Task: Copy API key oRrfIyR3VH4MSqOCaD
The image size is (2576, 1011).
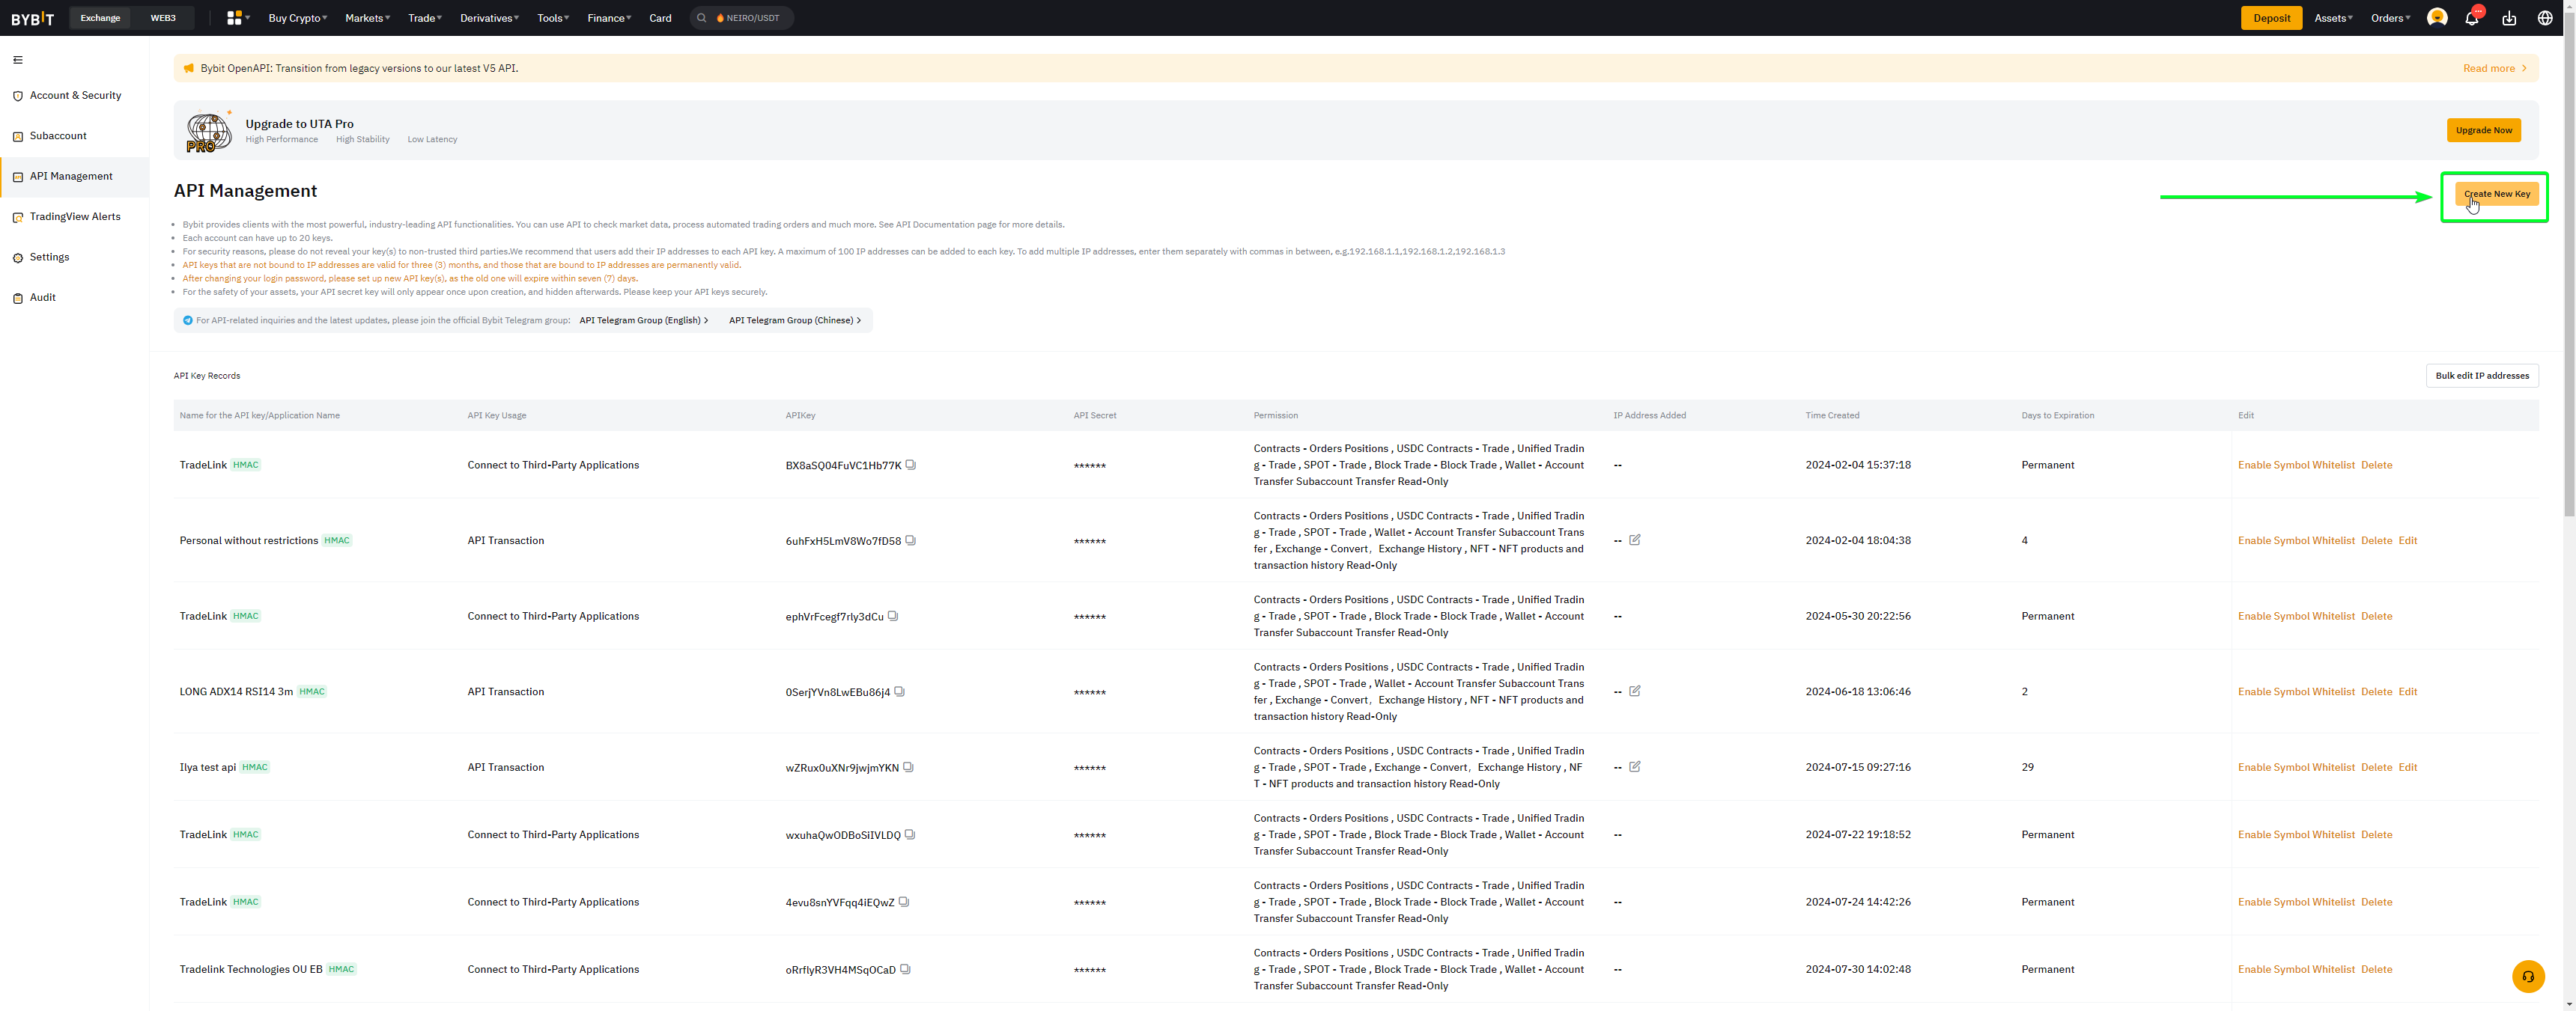Action: [905, 969]
